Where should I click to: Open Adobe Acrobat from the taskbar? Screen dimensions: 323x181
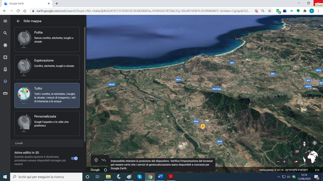[x=171, y=177]
